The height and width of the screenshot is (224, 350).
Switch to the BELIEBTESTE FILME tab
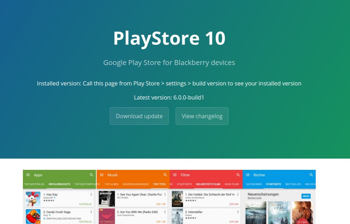pyautogui.click(x=208, y=184)
